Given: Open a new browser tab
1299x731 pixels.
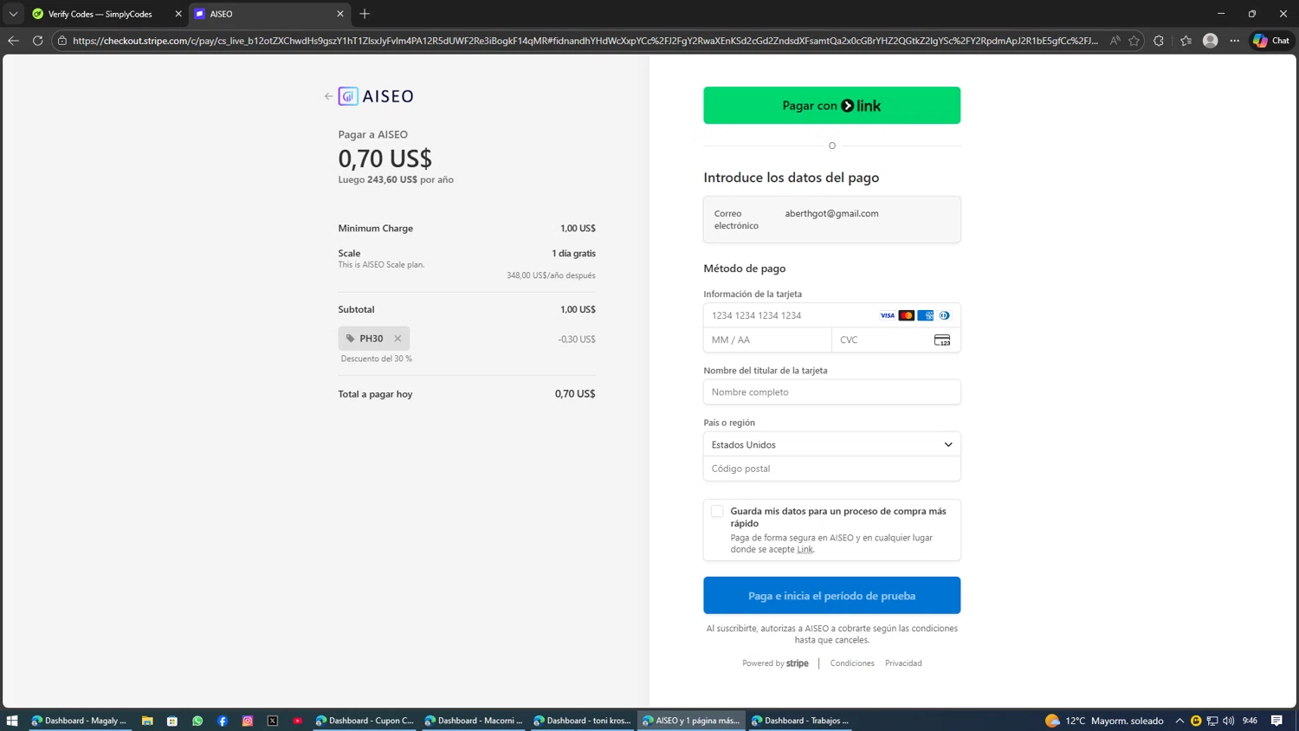Looking at the screenshot, I should (x=365, y=14).
